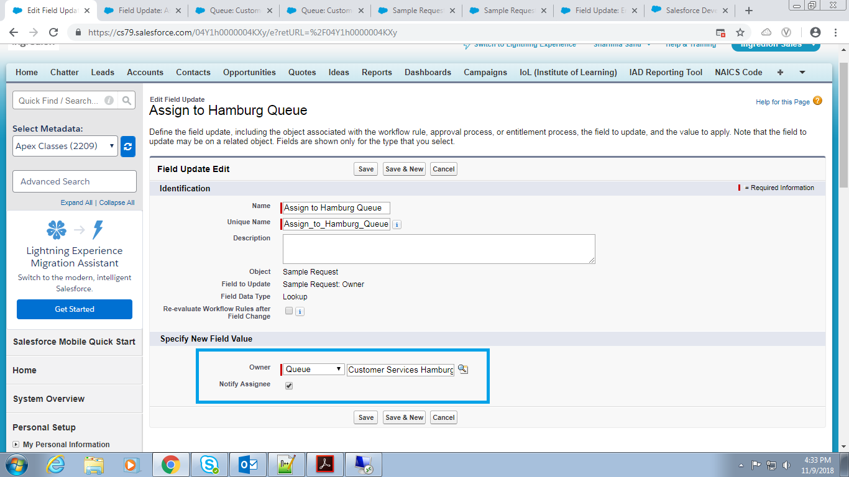Click the Name input field
Image resolution: width=849 pixels, height=477 pixels.
[x=336, y=208]
